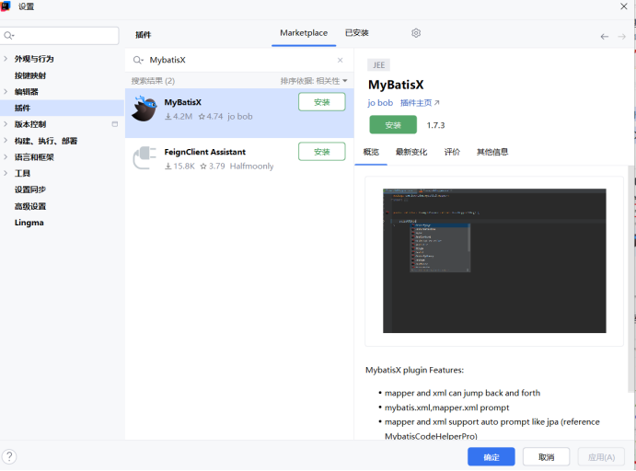Open the 插件主页 link

(420, 103)
